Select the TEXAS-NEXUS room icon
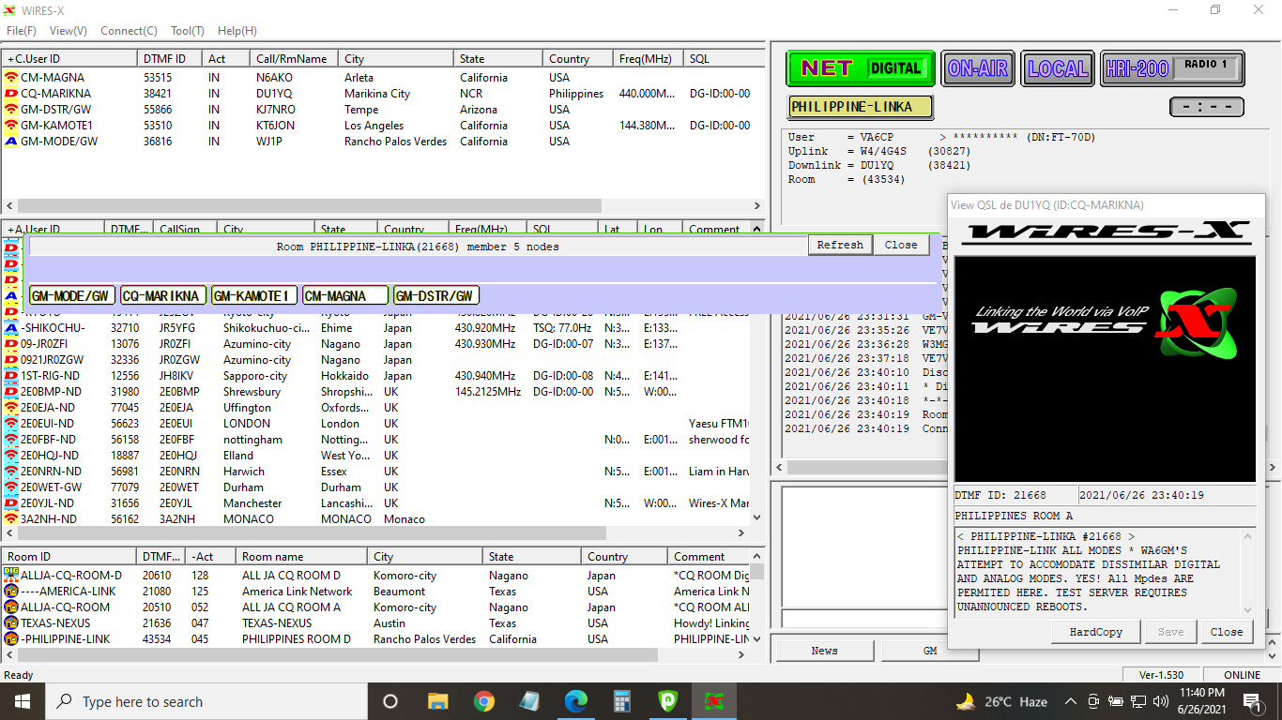Screen dimensions: 1282x720 (11, 623)
